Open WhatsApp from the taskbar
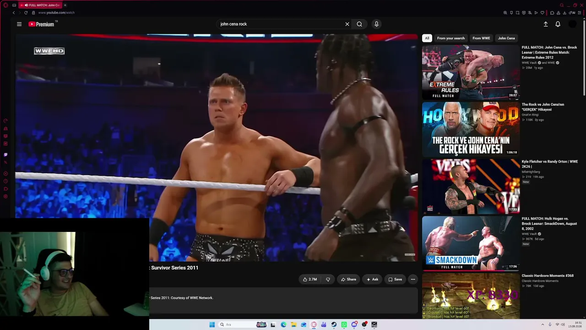Viewport: 586px width, 330px height. 344,324
